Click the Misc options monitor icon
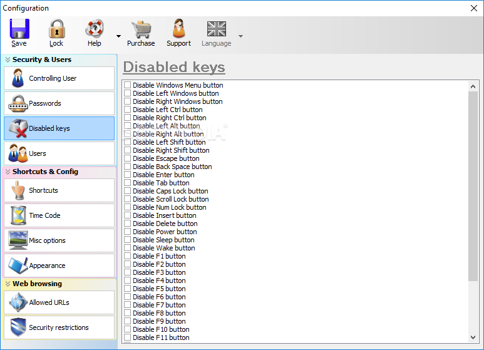Screen dimensions: 484x350 (18, 240)
